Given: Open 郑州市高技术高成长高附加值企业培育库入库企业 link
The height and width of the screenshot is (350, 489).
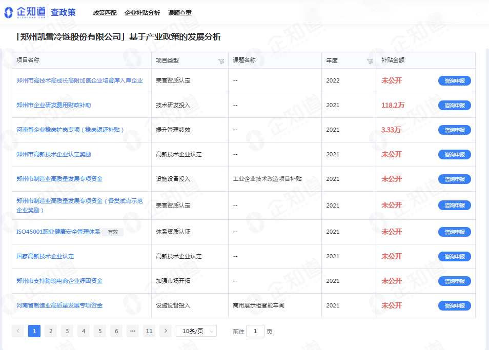Looking at the screenshot, I should point(79,80).
